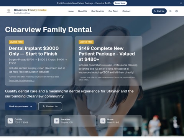The height and width of the screenshot is (138, 184).
Task: Click the Clearview Family Dental header title
Action: point(30,10)
